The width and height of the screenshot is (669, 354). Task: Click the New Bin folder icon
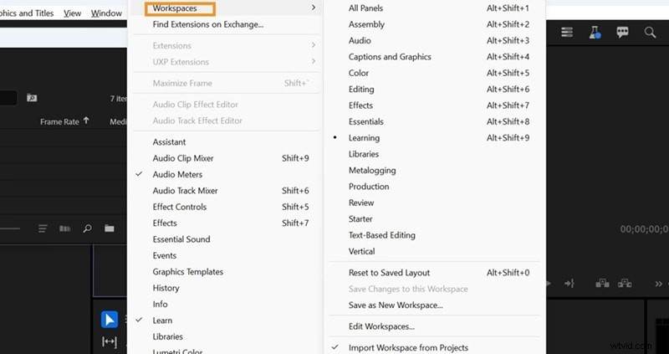[x=109, y=228]
